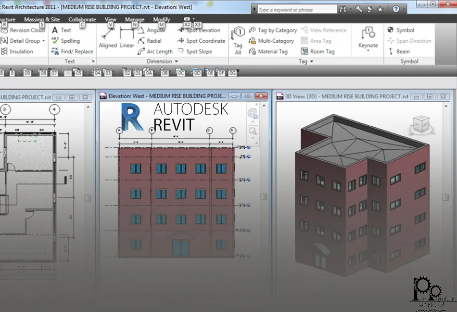Image resolution: width=457 pixels, height=312 pixels.
Task: Choose the Room Tag tool
Action: [317, 51]
